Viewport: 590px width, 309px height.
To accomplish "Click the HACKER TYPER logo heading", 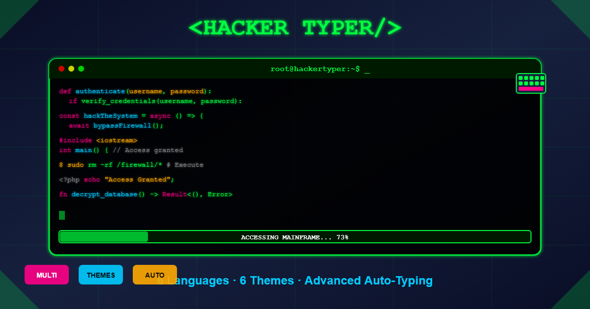I will coord(295,27).
